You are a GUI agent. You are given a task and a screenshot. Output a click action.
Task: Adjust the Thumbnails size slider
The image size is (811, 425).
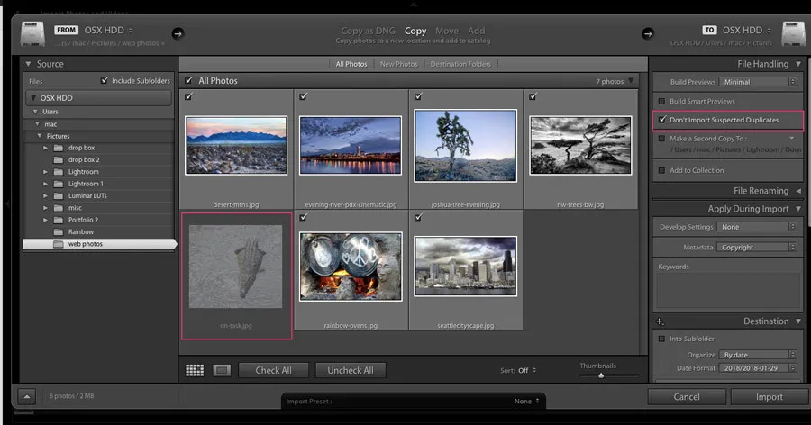point(601,375)
